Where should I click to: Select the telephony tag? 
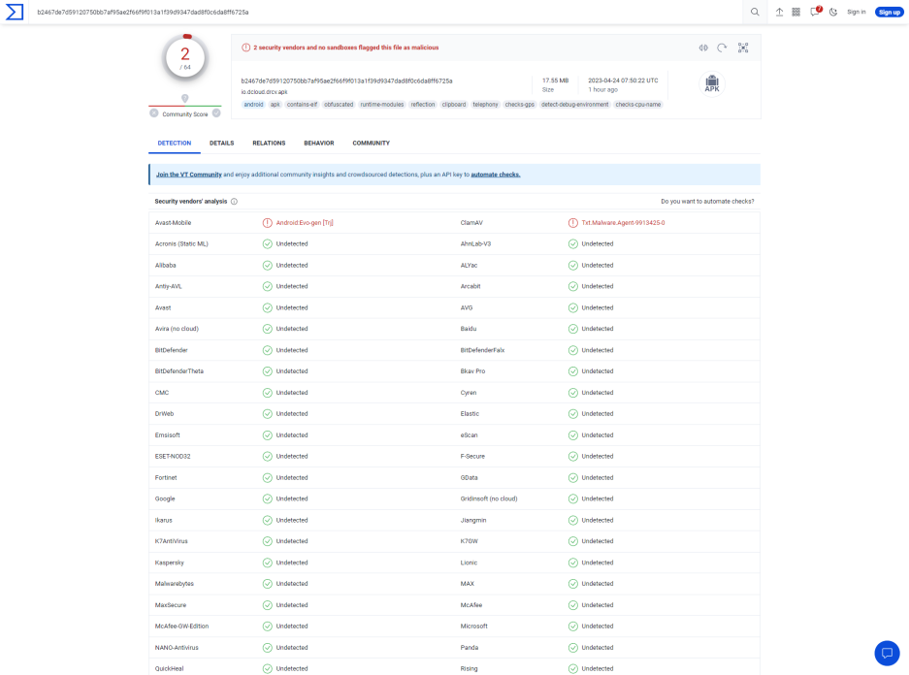pyautogui.click(x=485, y=105)
